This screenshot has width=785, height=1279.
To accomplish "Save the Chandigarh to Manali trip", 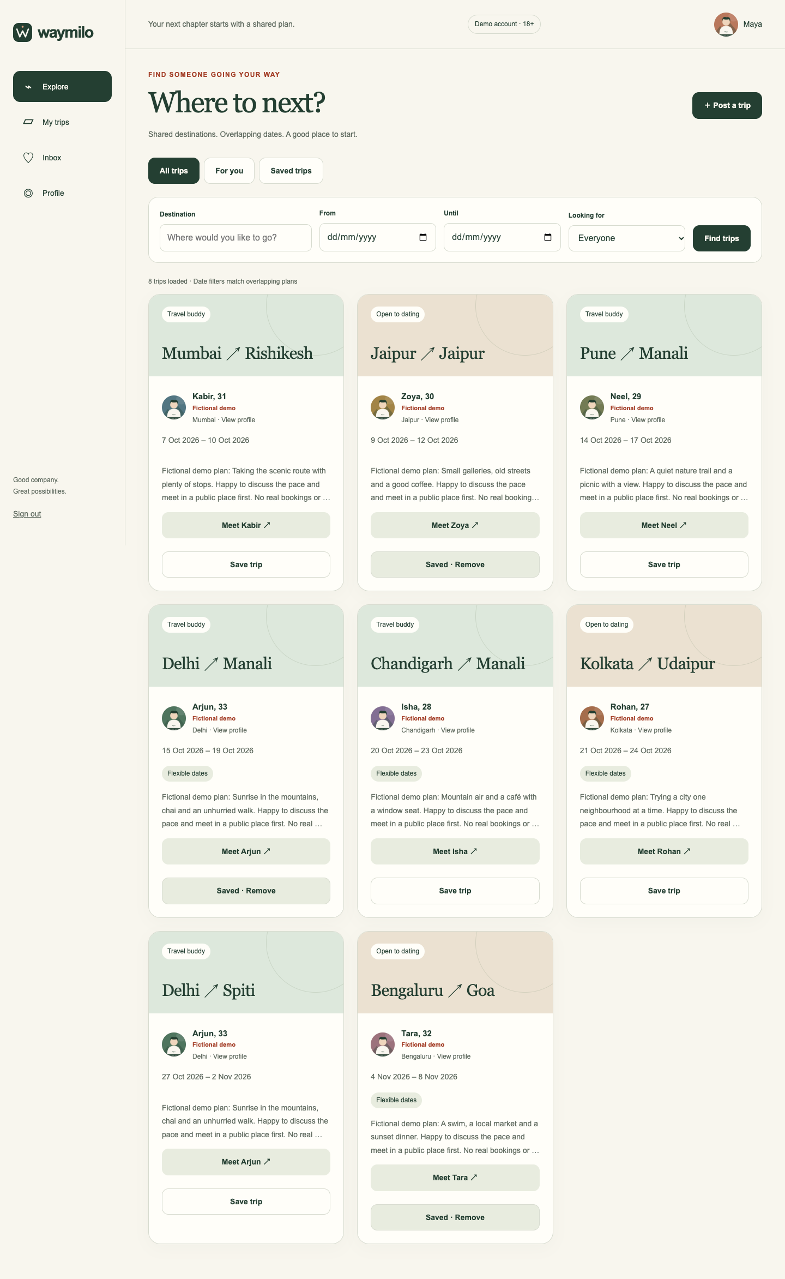I will pos(455,891).
